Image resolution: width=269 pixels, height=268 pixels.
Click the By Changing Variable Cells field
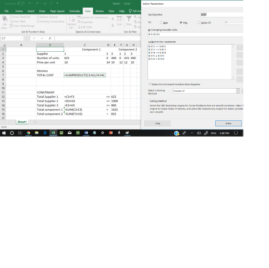click(x=196, y=34)
